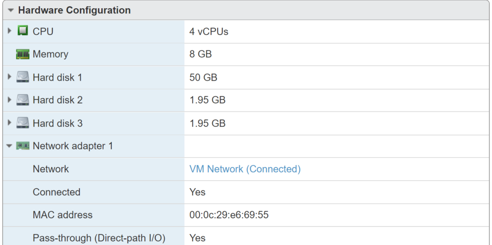
Task: Click the green CPU chip icon
Action: 23,31
